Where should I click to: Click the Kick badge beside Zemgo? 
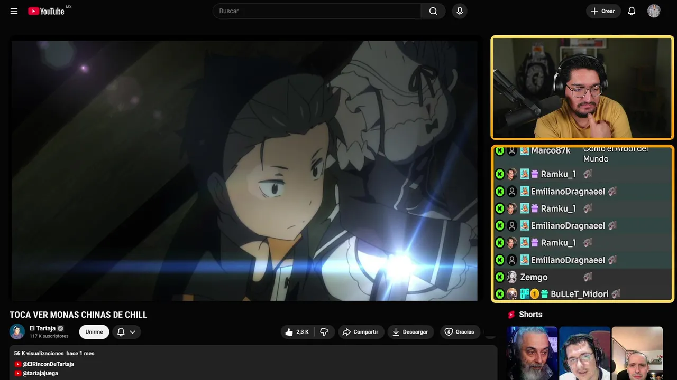tap(500, 277)
